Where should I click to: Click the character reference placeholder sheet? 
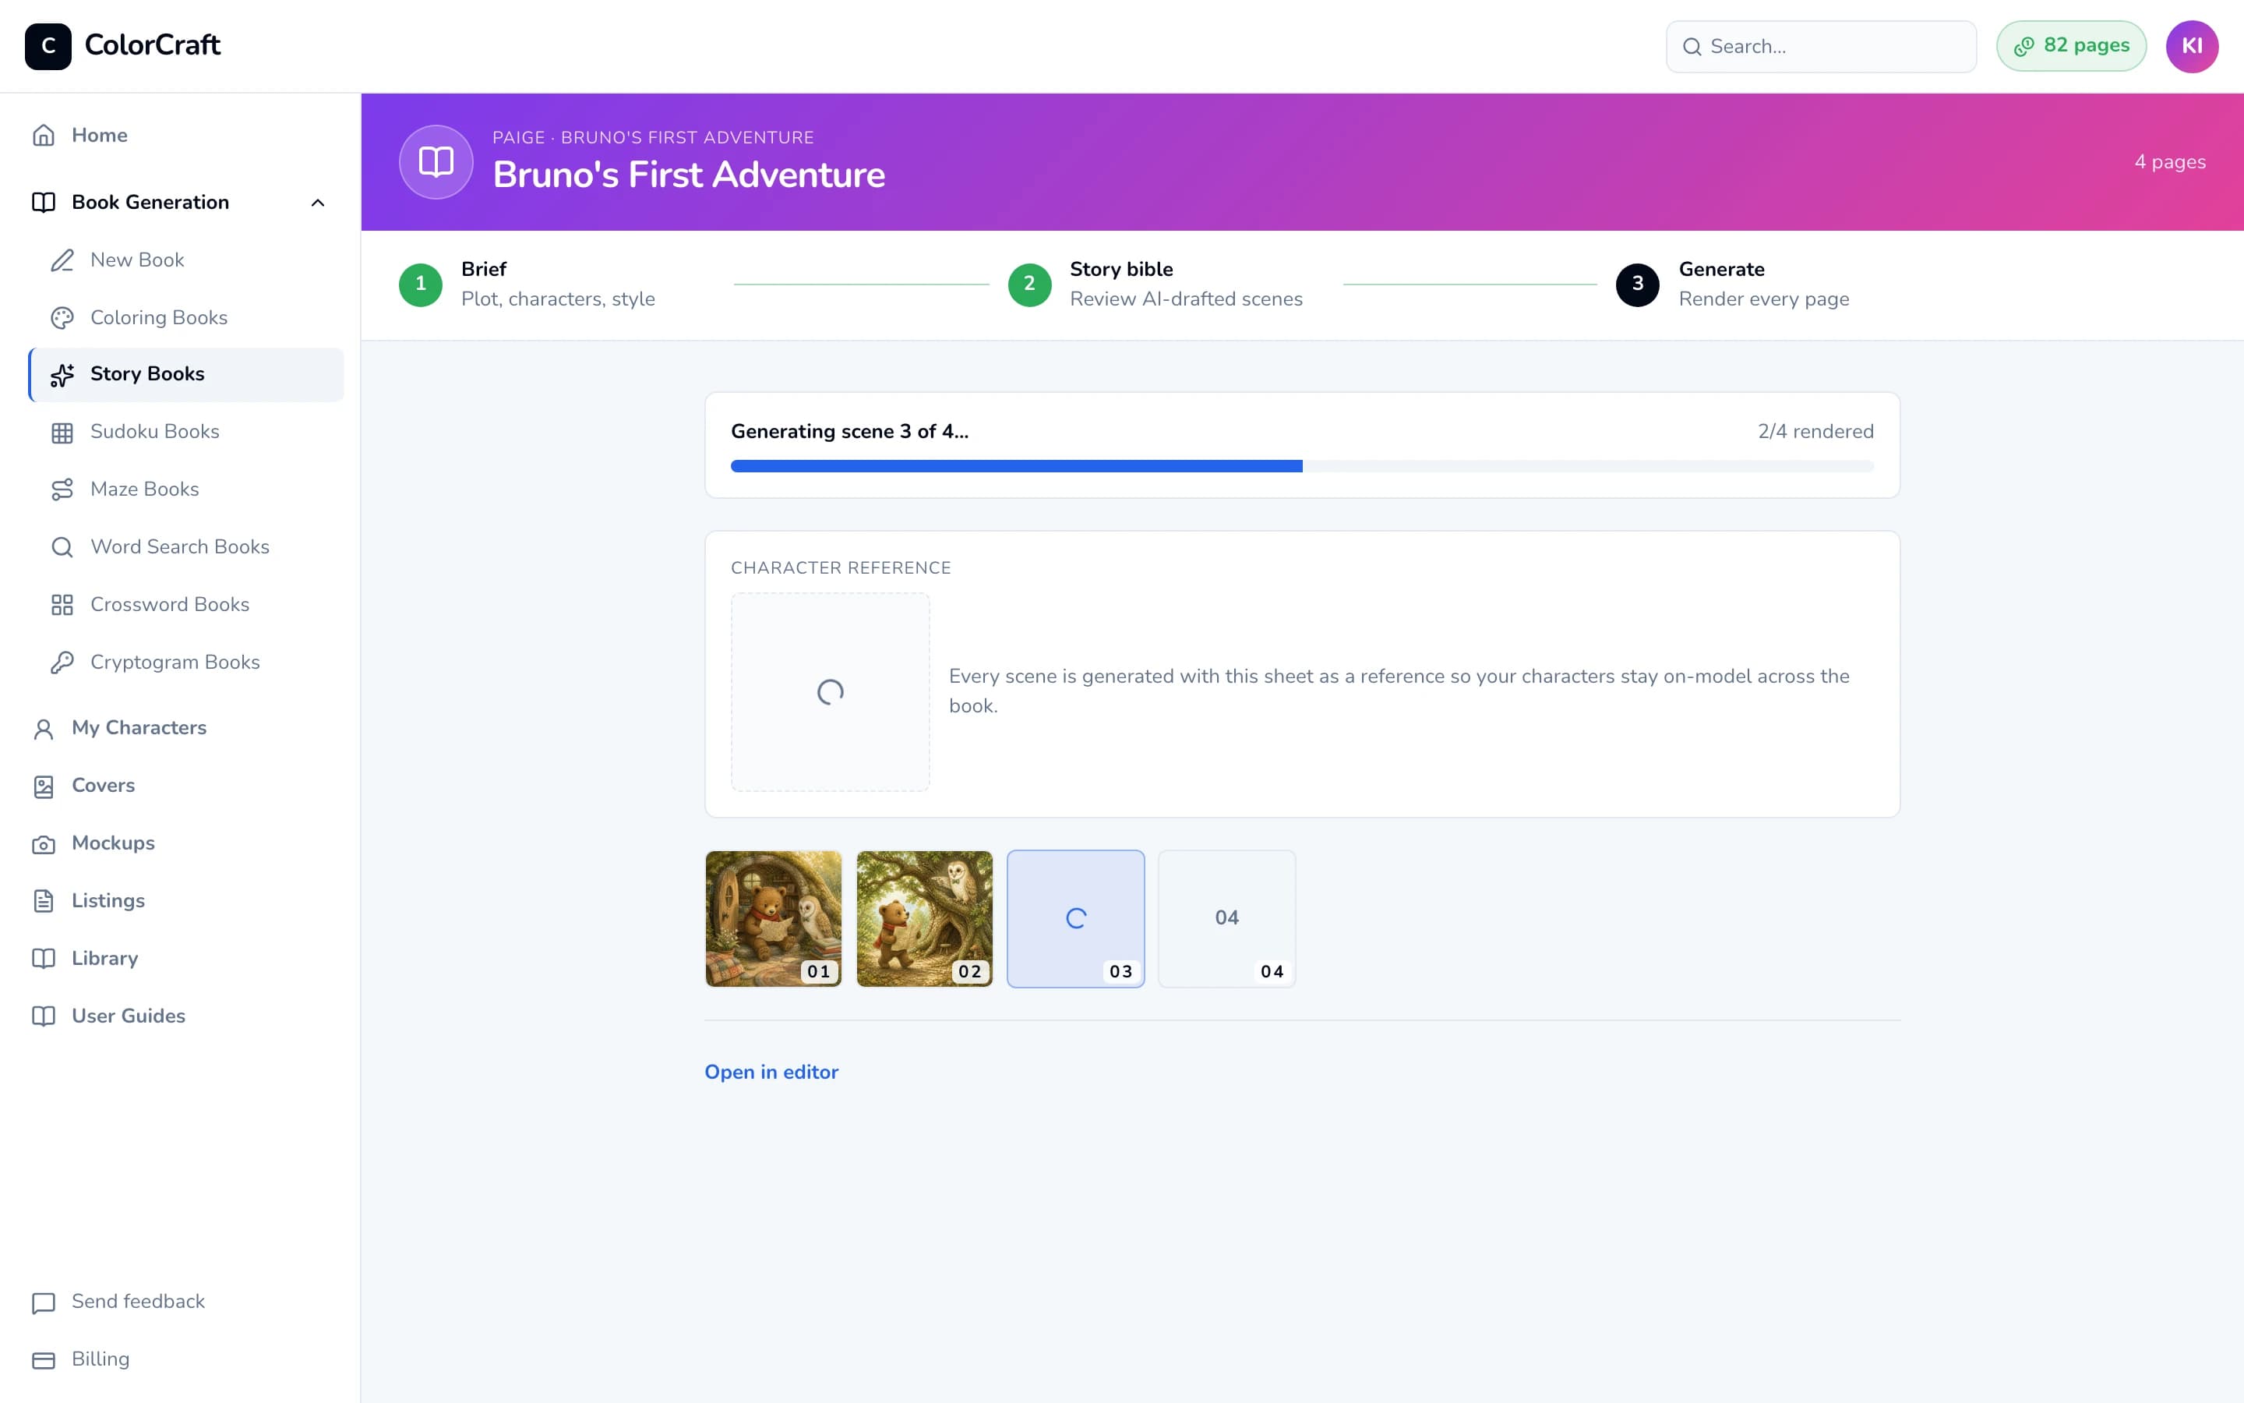(830, 692)
